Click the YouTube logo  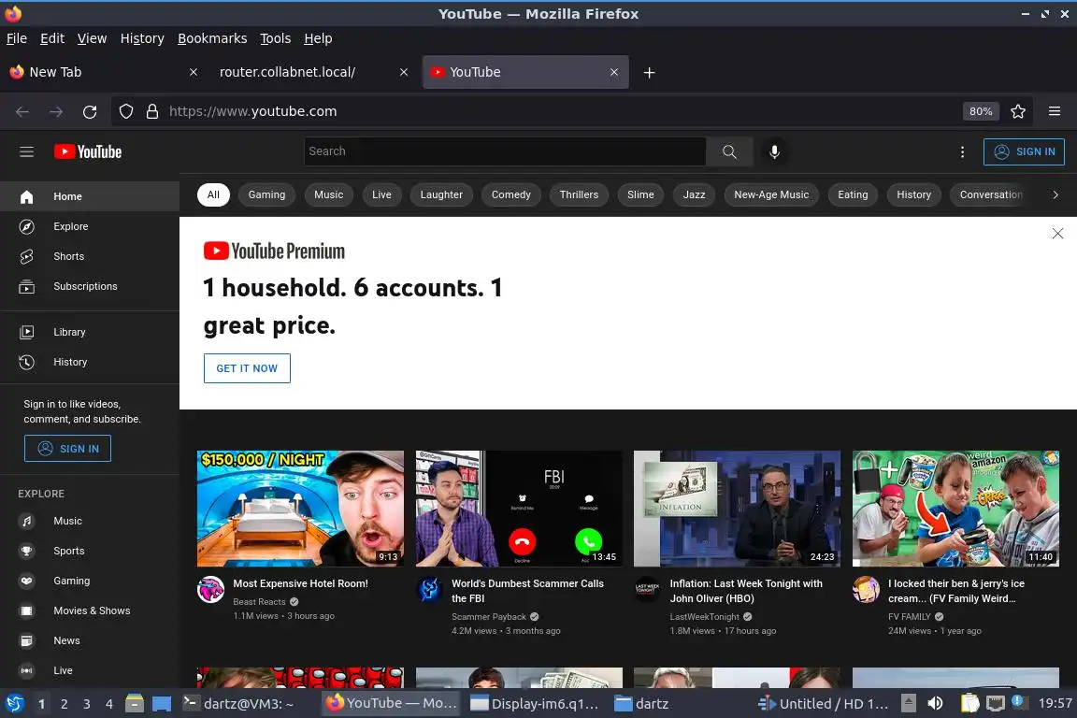click(88, 151)
